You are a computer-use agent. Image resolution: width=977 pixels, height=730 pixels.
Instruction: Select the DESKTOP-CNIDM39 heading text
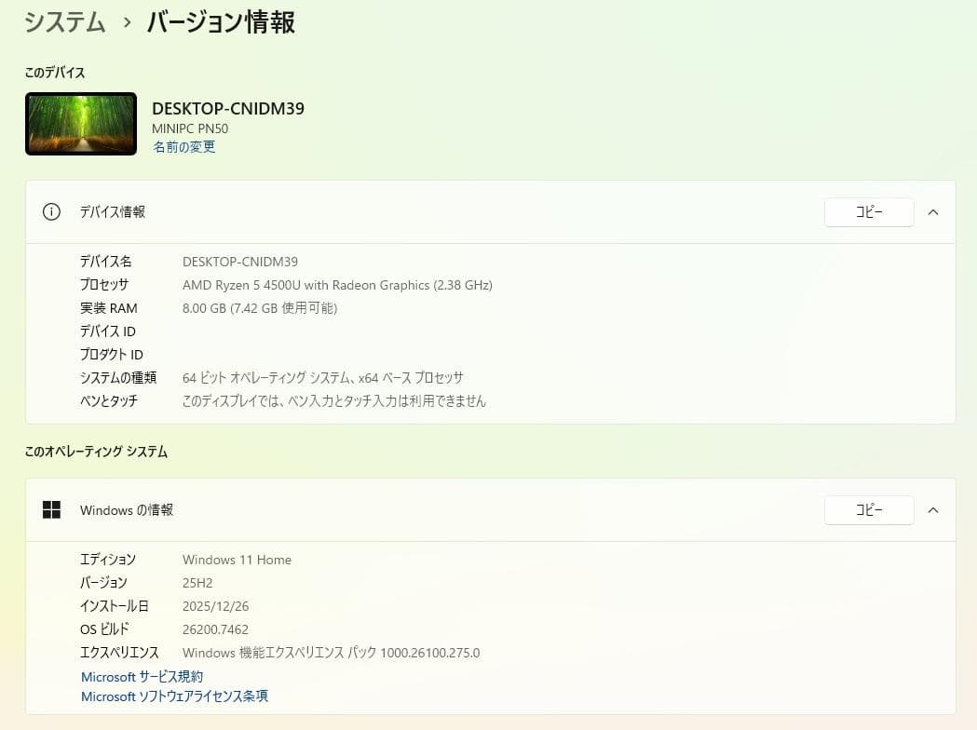[228, 108]
